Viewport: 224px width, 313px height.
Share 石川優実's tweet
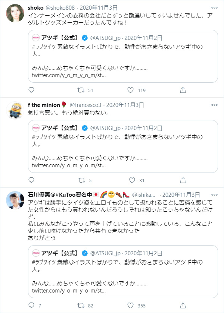coord(183,306)
